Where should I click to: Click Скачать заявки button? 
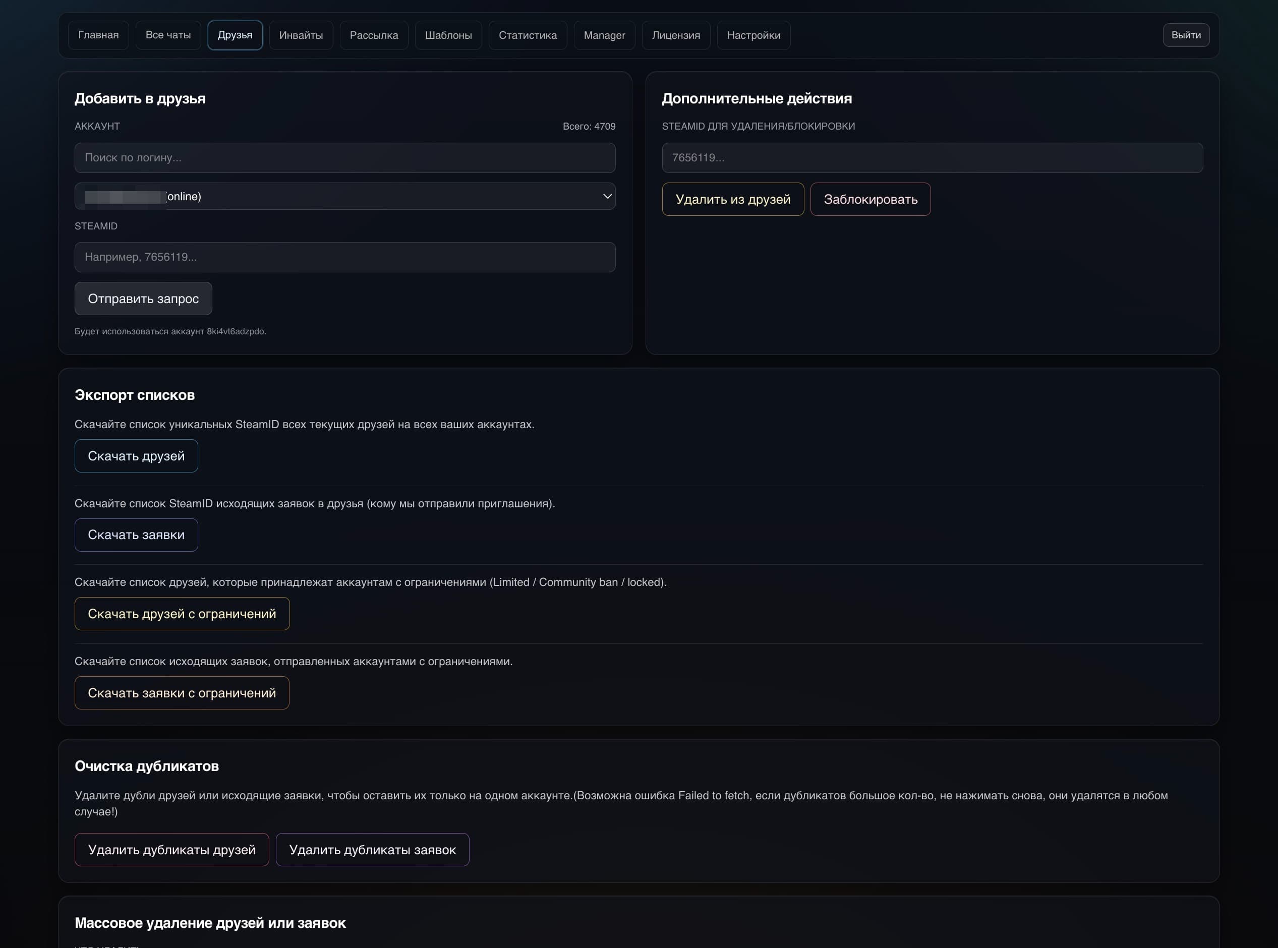coord(136,535)
